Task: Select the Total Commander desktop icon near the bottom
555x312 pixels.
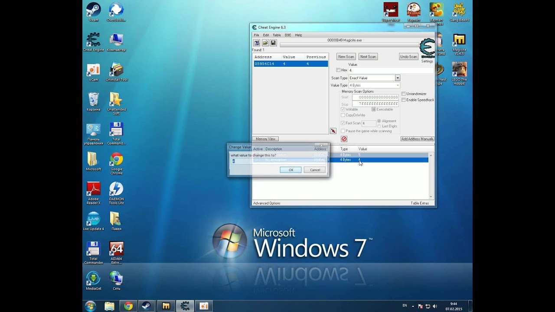Action: pos(93,253)
